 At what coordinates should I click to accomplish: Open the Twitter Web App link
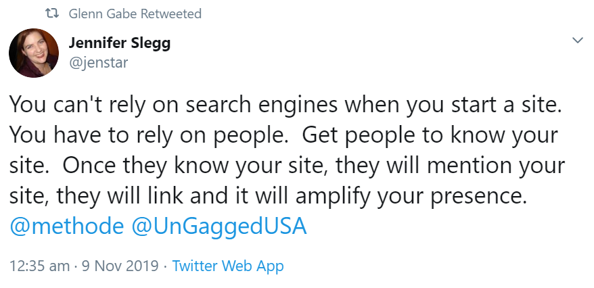(x=228, y=266)
